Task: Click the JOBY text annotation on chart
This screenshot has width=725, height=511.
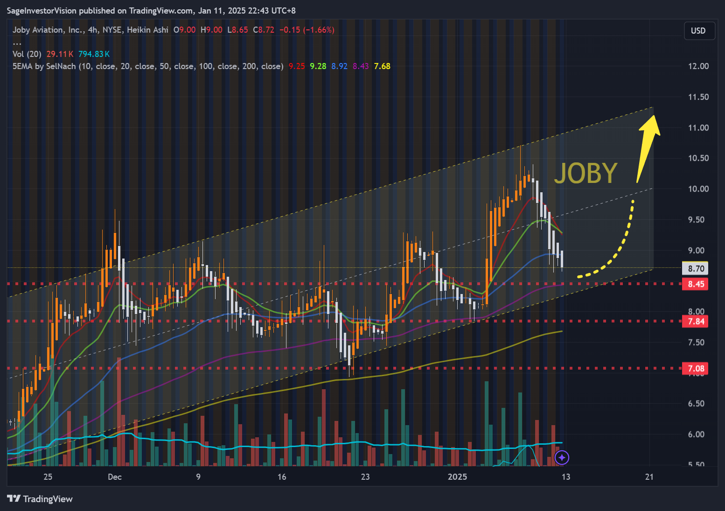Action: pyautogui.click(x=586, y=173)
